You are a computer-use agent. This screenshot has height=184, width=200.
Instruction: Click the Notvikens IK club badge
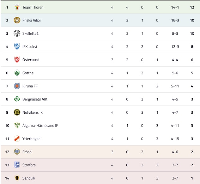pyautogui.click(x=17, y=112)
